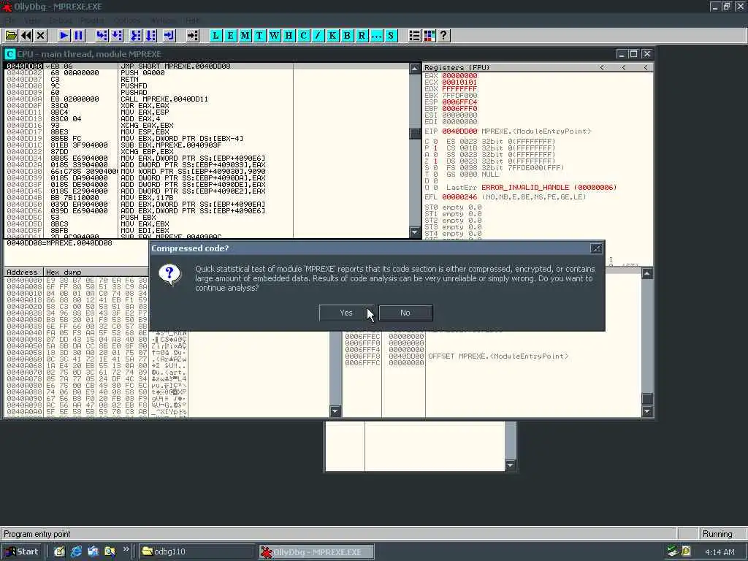Viewport: 748px width, 561px height.
Task: Show Executable modules with E button
Action: tap(230, 36)
